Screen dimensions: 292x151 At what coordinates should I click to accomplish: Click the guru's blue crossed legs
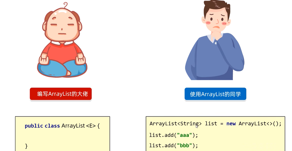62,69
